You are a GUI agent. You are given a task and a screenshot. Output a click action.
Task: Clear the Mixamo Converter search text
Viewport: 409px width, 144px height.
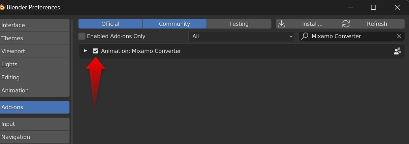point(399,36)
